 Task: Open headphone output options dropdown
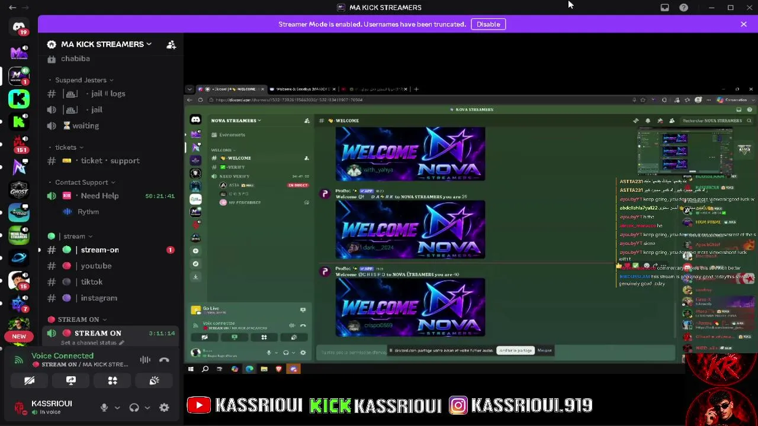coord(147,407)
